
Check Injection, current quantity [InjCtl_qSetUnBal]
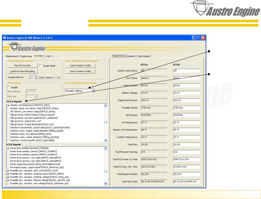(x=8, y=140)
